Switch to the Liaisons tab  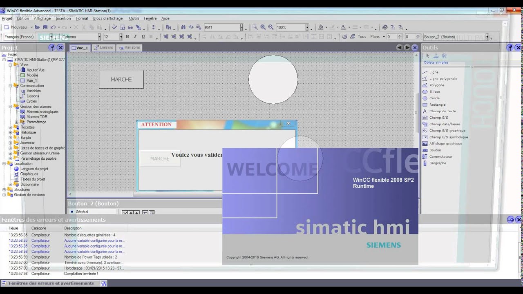104,47
